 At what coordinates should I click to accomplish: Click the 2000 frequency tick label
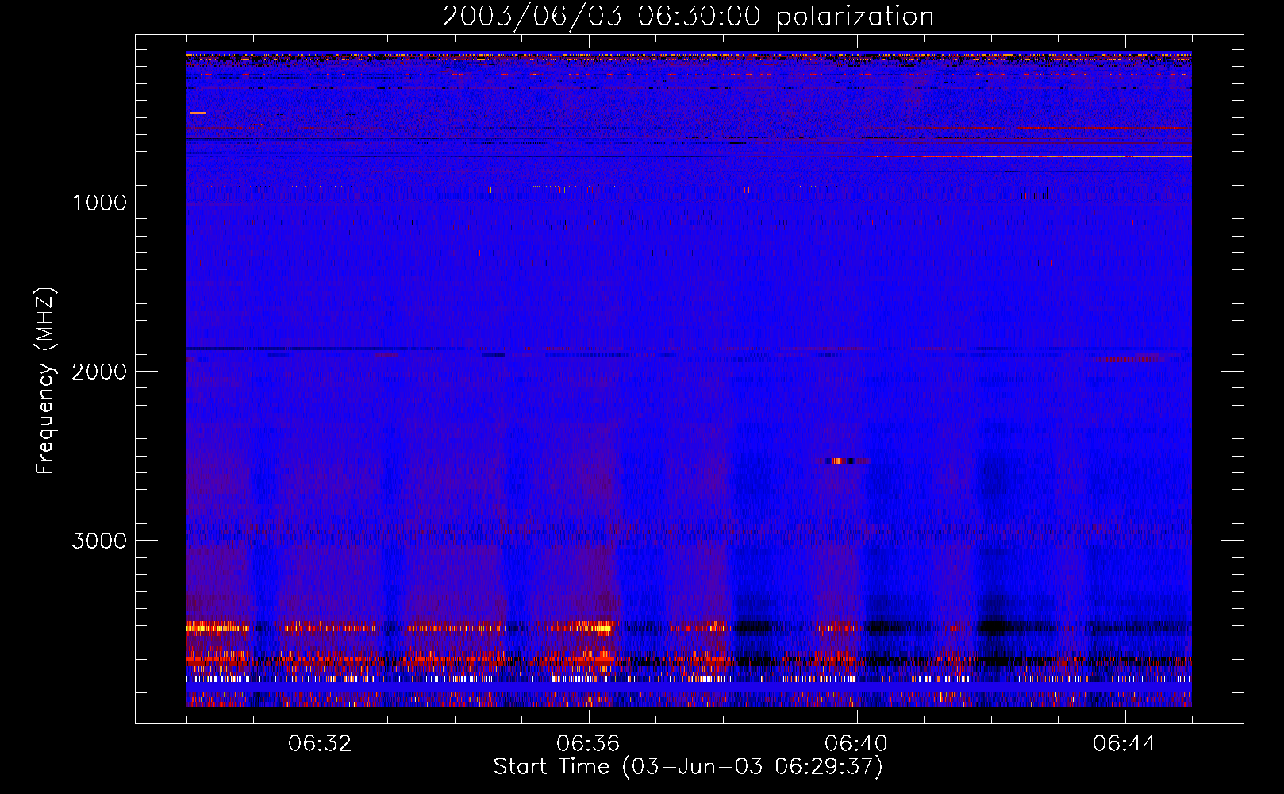coord(99,372)
